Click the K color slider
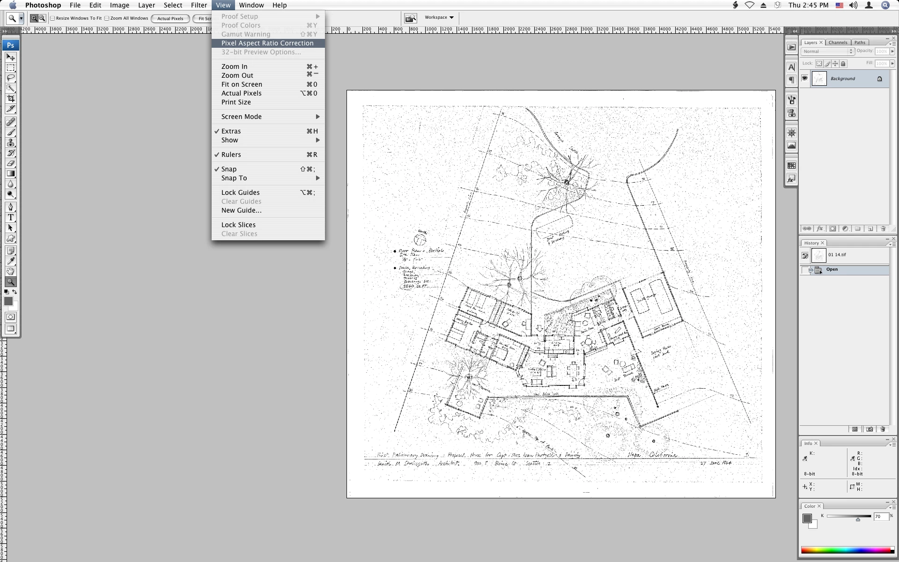The width and height of the screenshot is (899, 562). [848, 516]
